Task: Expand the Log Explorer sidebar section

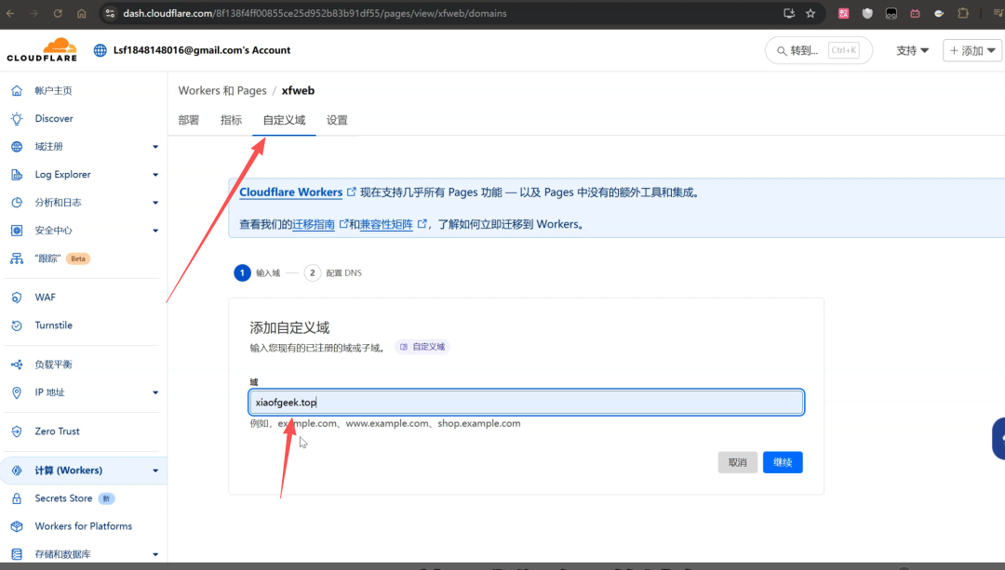Action: click(x=155, y=175)
